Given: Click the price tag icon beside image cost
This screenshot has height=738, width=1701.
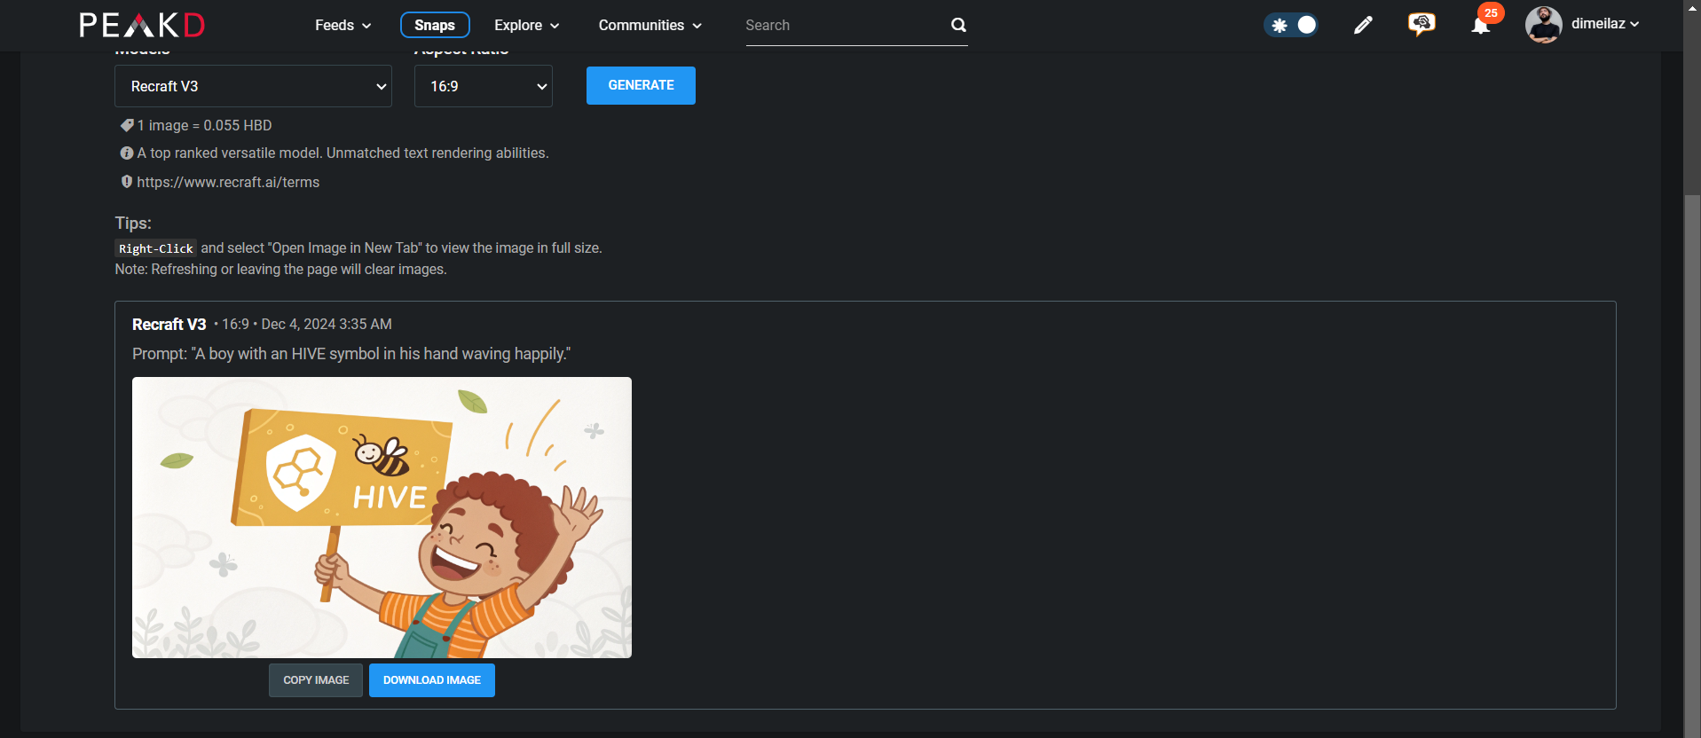Looking at the screenshot, I should tap(127, 125).
